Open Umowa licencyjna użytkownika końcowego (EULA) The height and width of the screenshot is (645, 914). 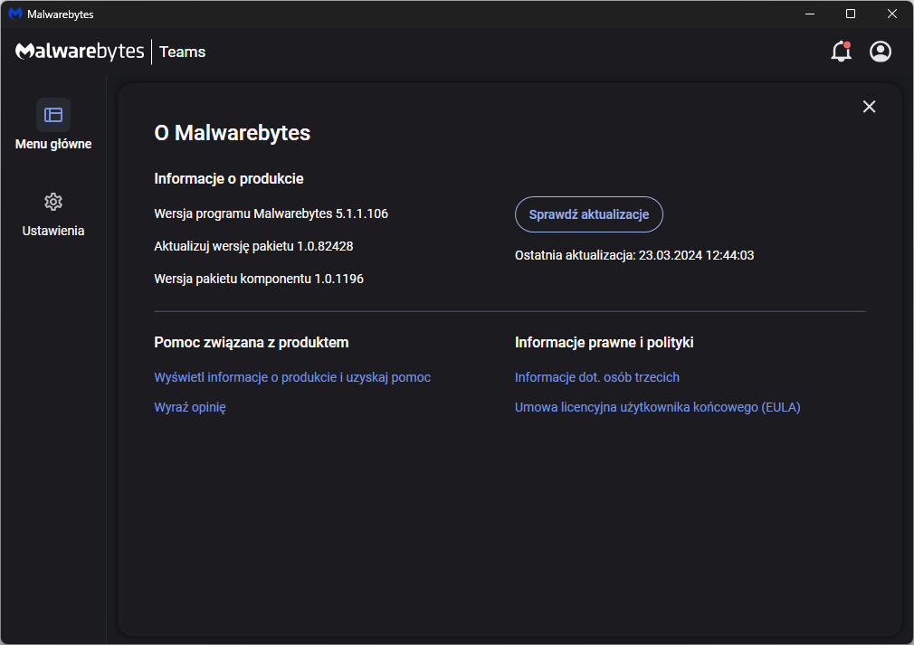pos(657,407)
